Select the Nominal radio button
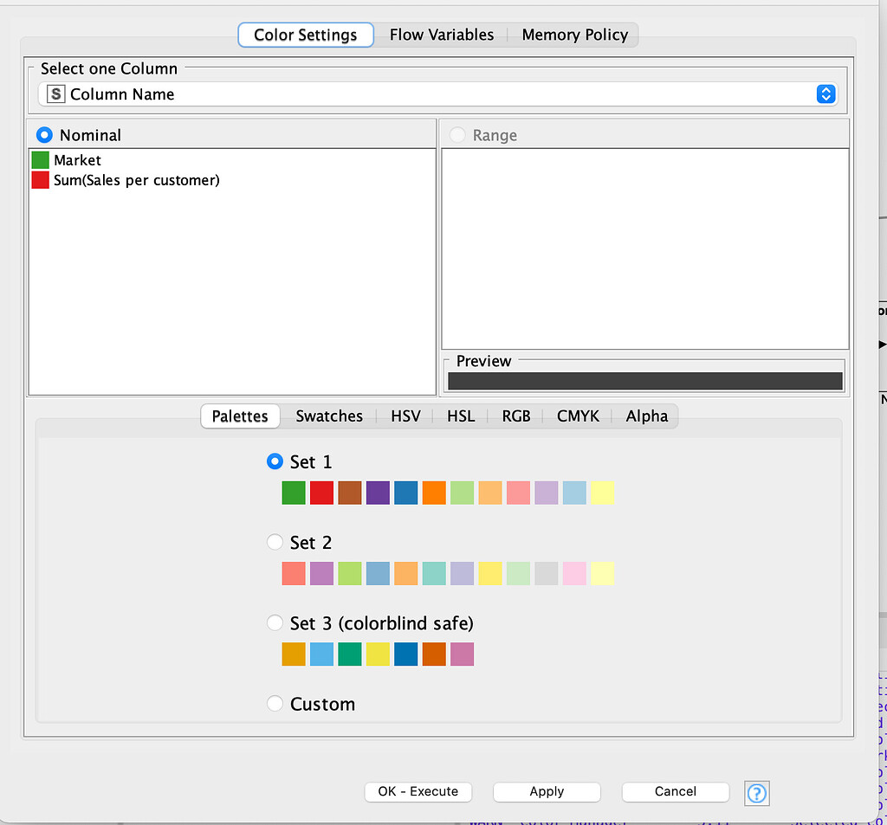Viewport: 887px width, 825px height. click(x=44, y=135)
